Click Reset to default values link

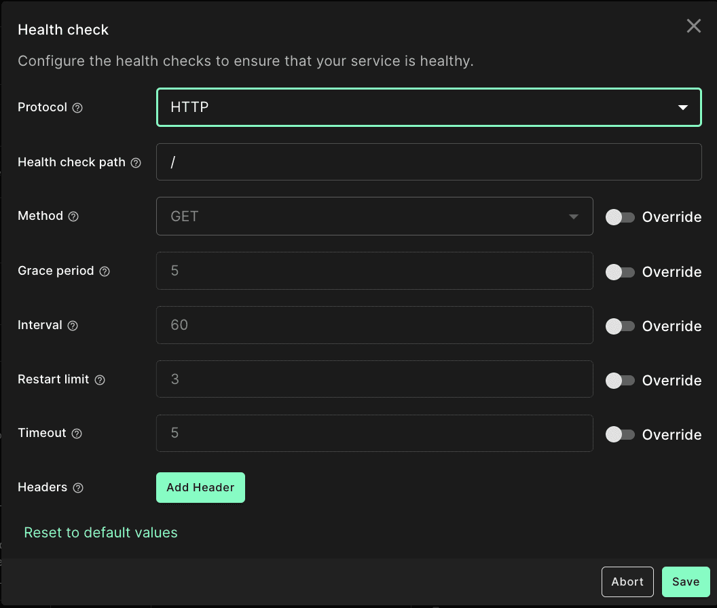[x=100, y=533]
